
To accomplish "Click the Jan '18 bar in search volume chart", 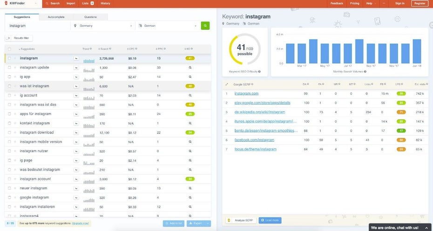I will coord(417,51).
